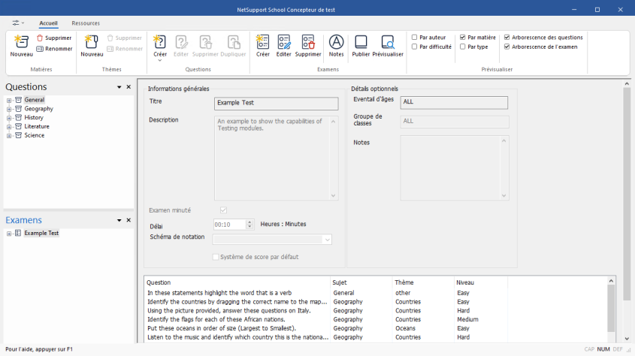Screen dimensions: 635x356
Task: Uncheck Arborescence de l'examen checkbox
Action: pyautogui.click(x=506, y=47)
